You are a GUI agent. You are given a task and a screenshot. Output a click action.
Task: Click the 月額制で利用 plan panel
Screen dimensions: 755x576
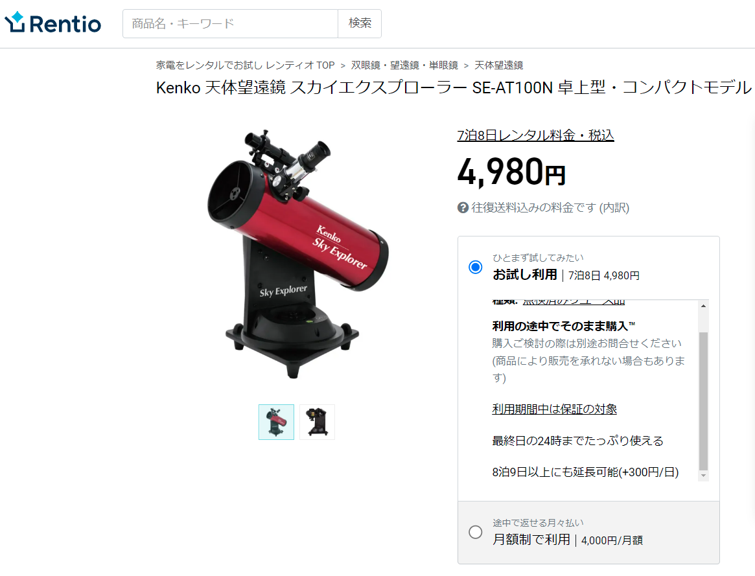coord(588,532)
